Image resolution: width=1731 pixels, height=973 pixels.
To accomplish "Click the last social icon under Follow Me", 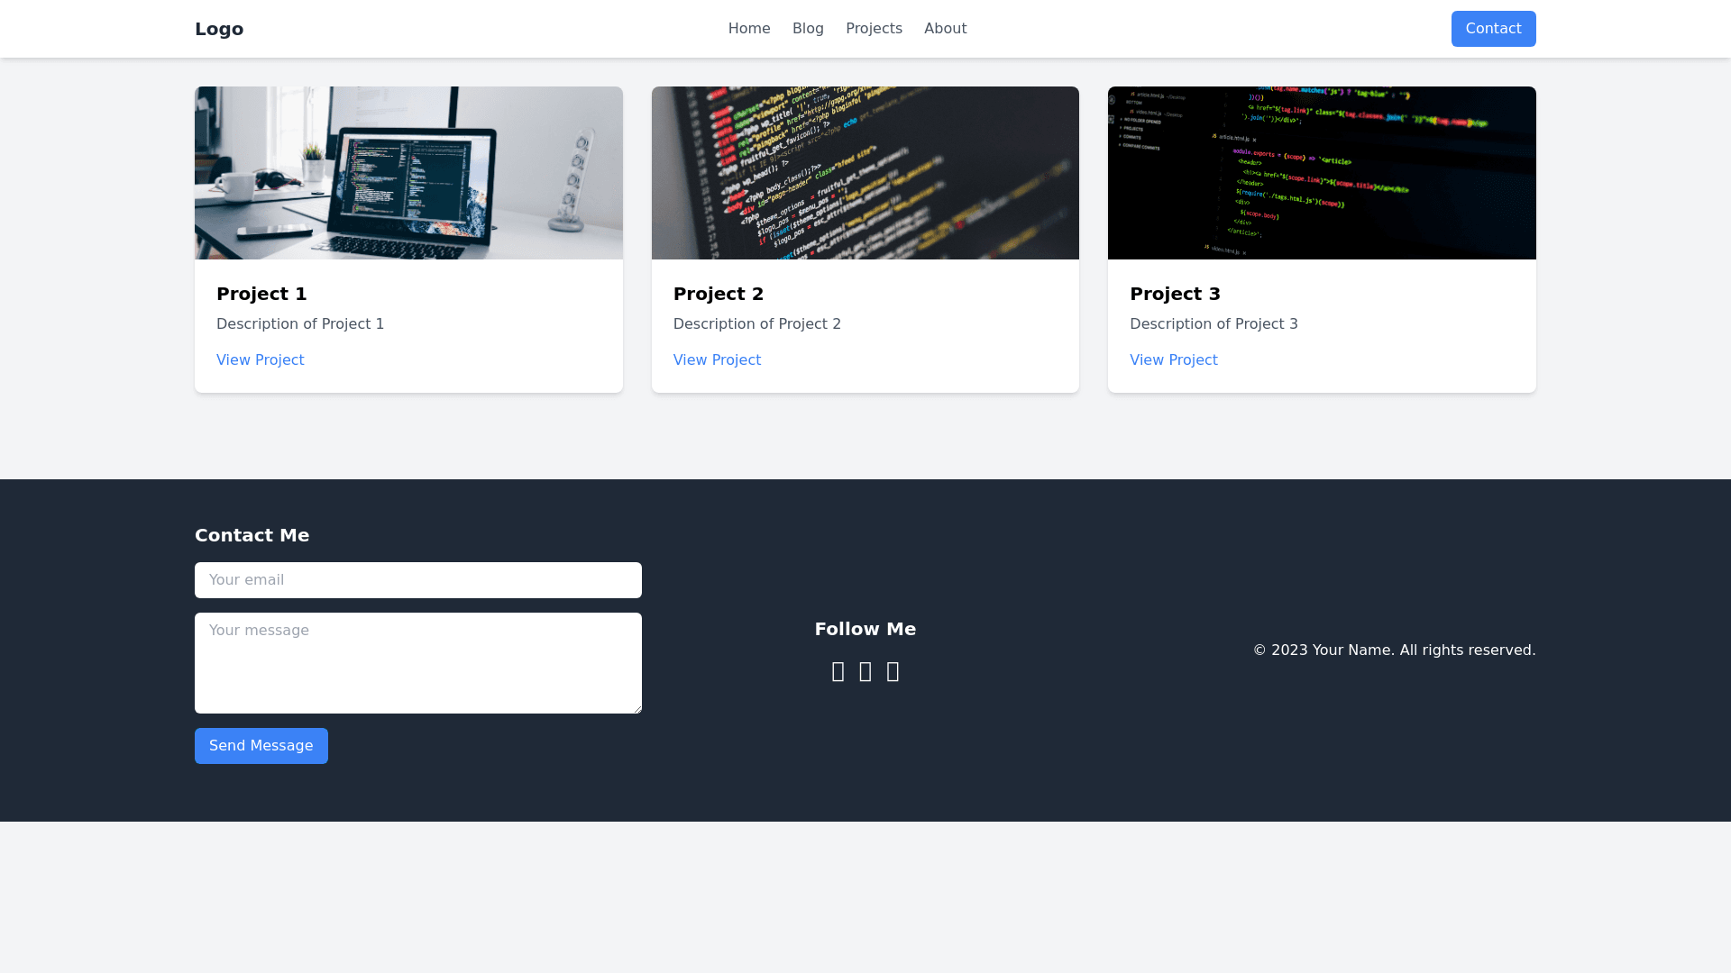I will click(x=893, y=672).
